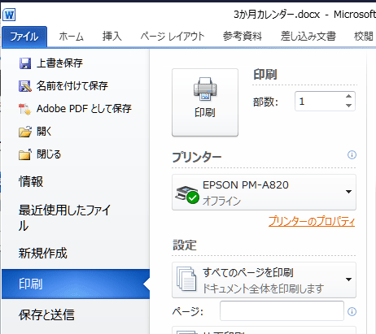This screenshot has height=334, width=376.
Task: Click the info icon beside ページ field
Action: click(x=352, y=312)
